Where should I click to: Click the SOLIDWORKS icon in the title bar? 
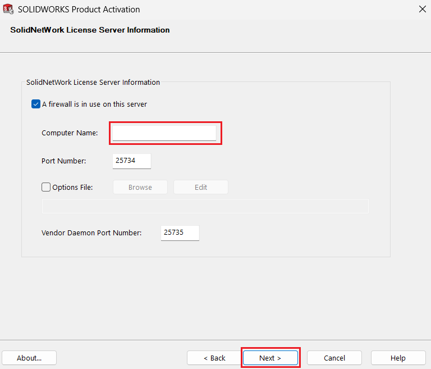pyautogui.click(x=8, y=9)
